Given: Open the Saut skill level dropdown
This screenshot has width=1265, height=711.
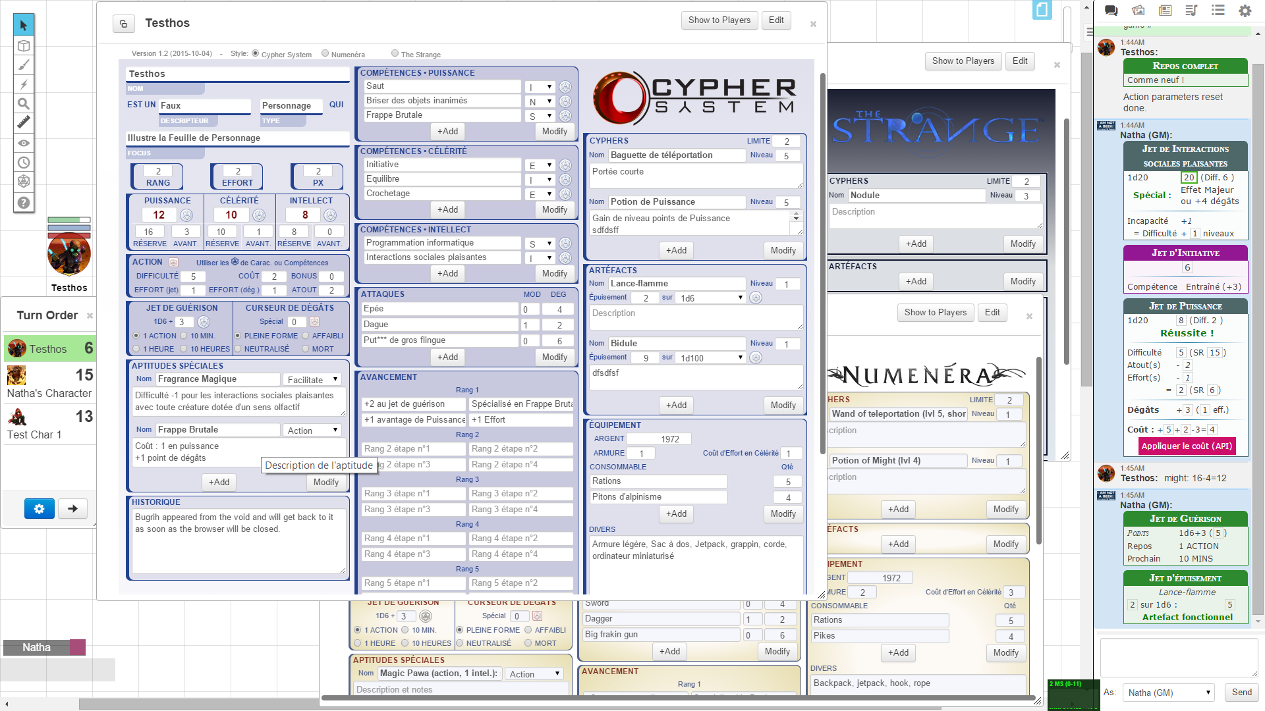Looking at the screenshot, I should [540, 87].
